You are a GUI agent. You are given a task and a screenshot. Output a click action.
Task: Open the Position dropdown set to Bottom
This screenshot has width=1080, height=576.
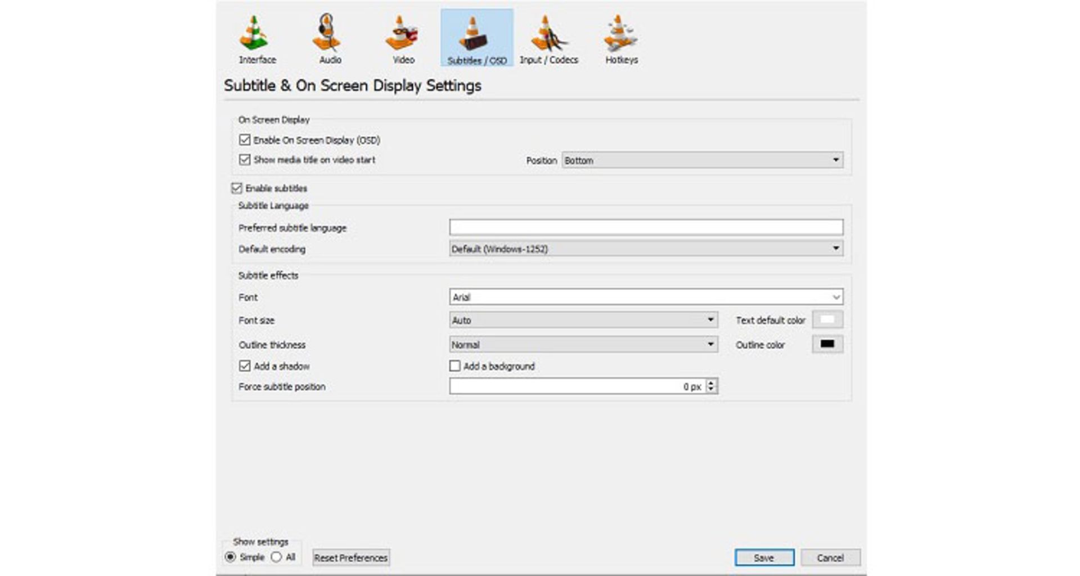pyautogui.click(x=836, y=160)
